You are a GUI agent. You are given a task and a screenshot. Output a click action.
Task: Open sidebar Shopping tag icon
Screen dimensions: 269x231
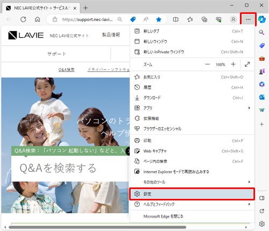point(262,46)
